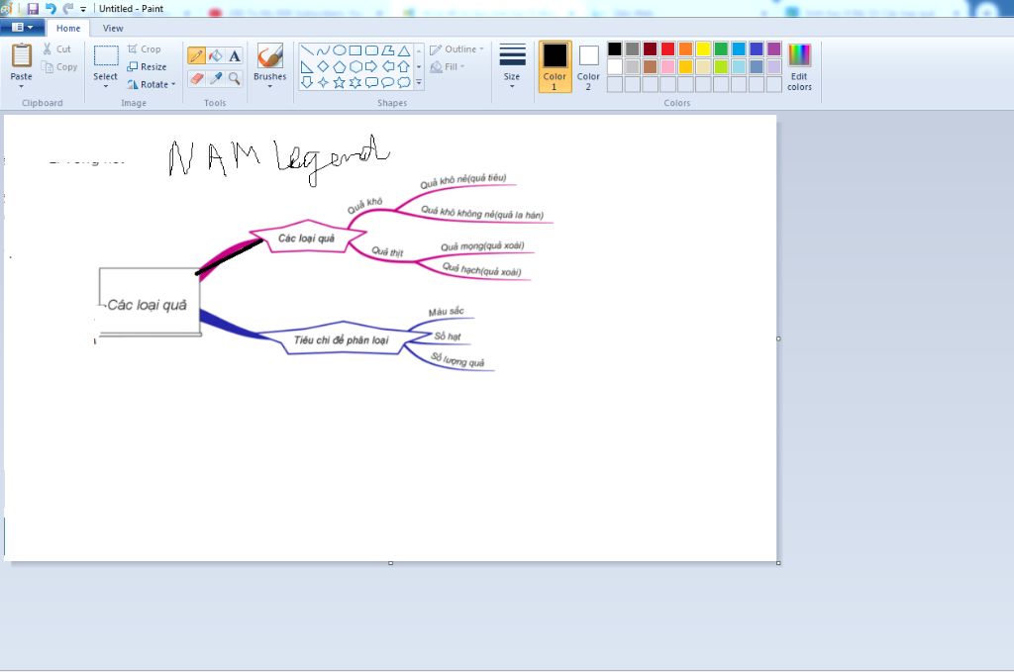1014x672 pixels.
Task: Click the Resize button
Action: (147, 66)
